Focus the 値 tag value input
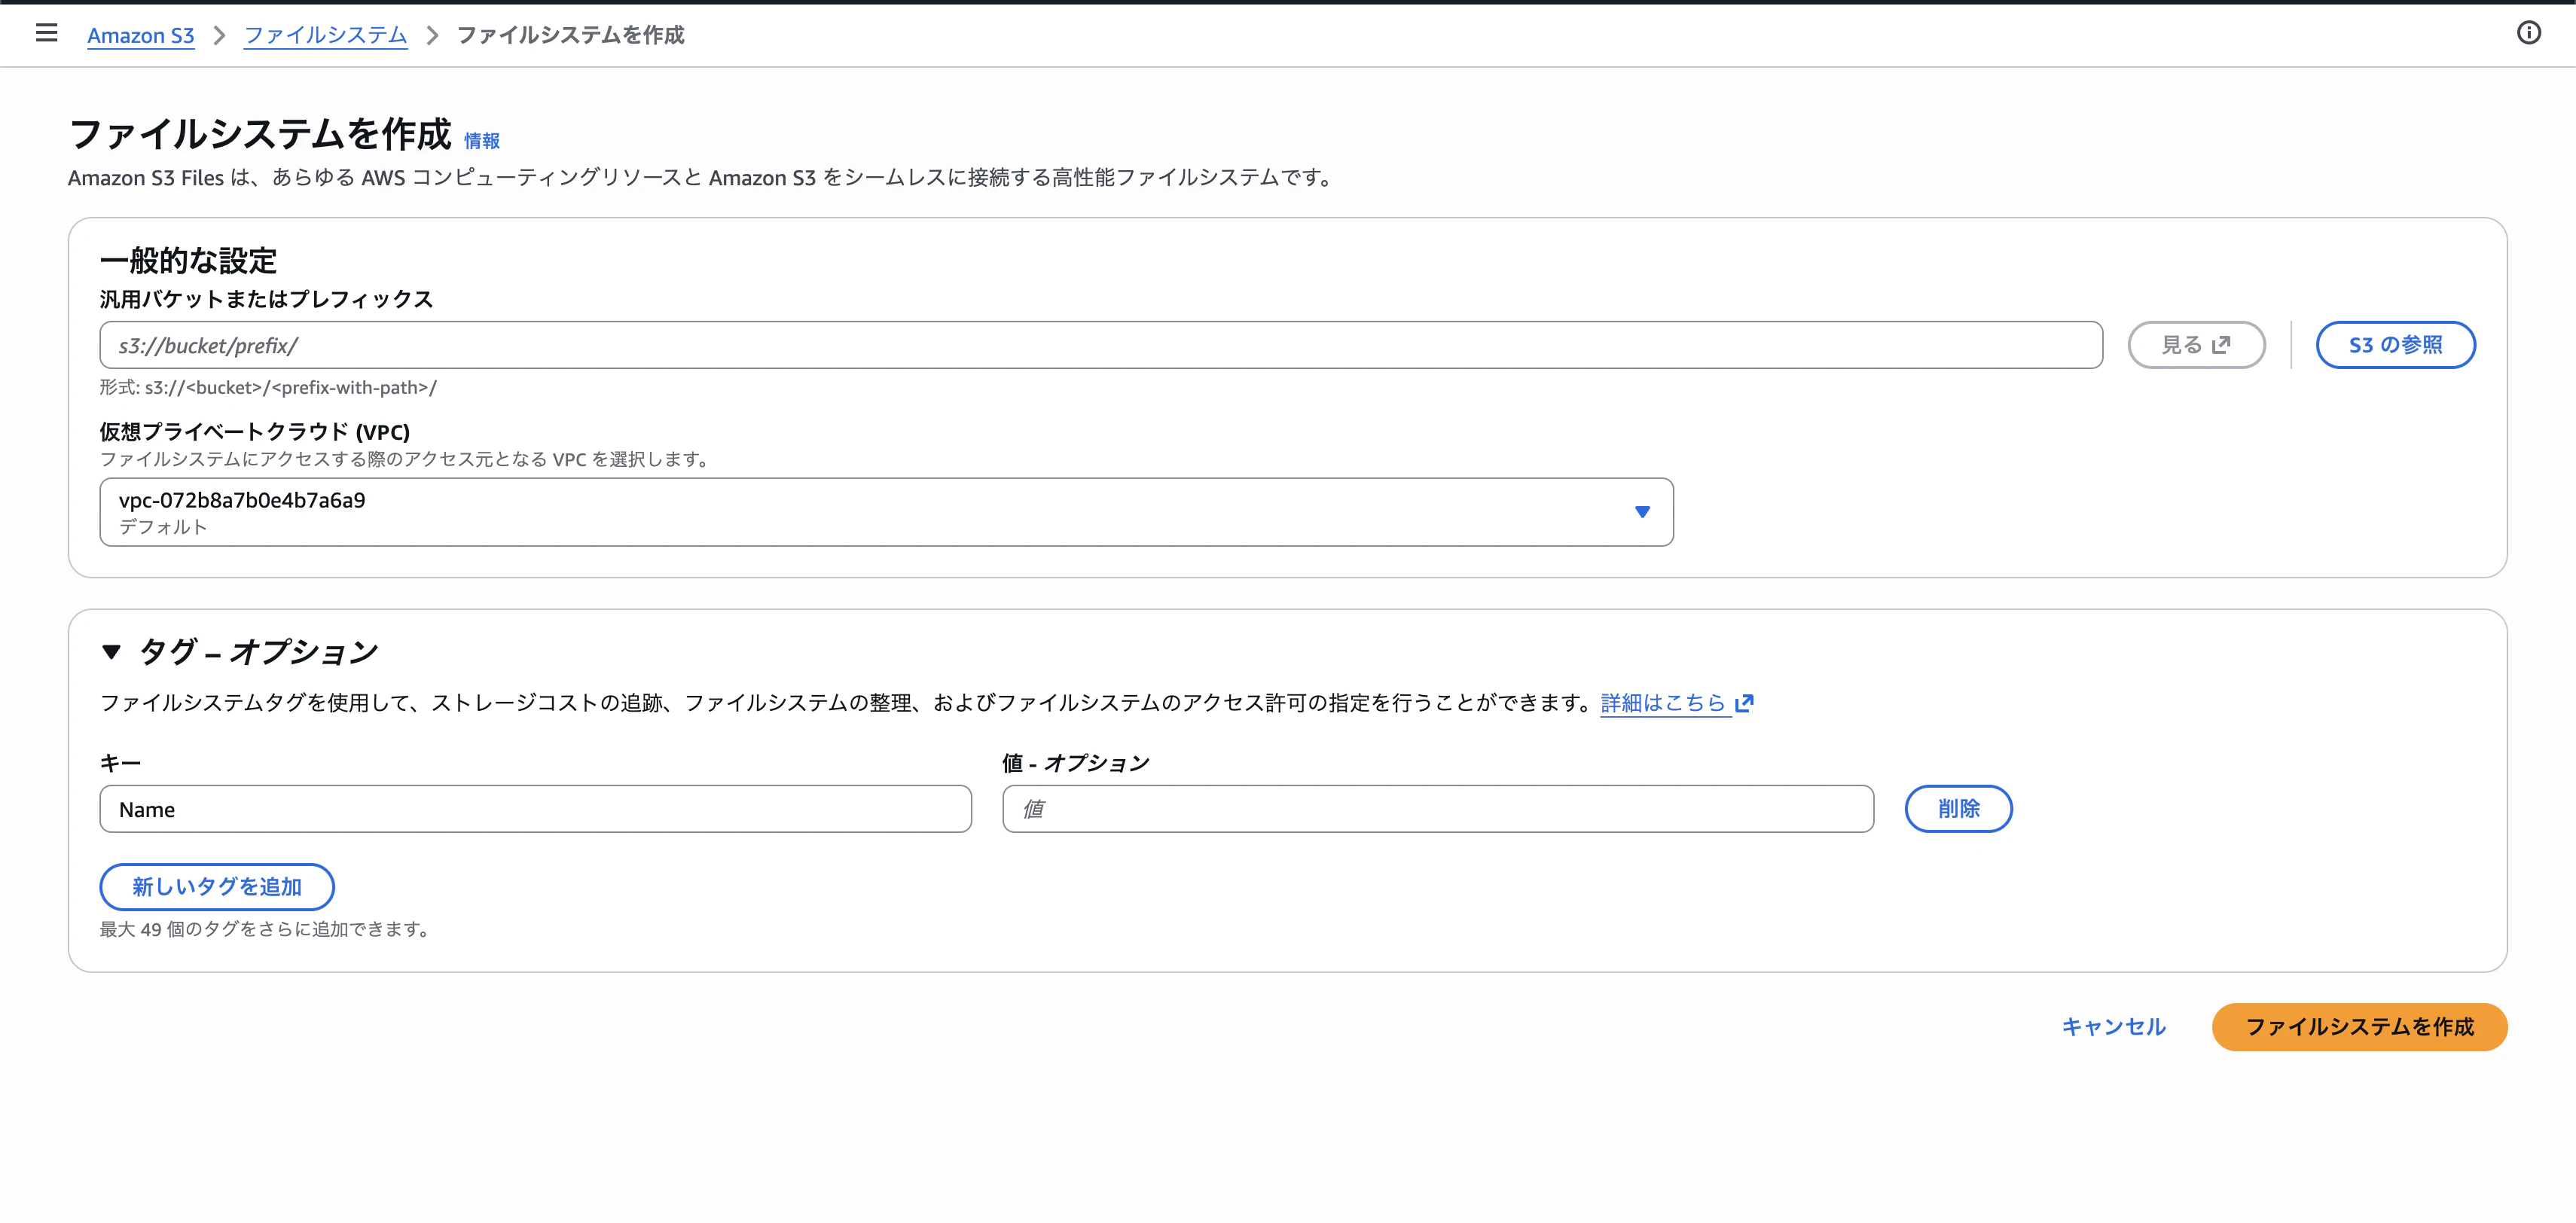This screenshot has width=2576, height=1223. tap(1438, 809)
